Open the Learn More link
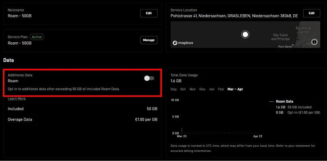327x161 pixels. (x=17, y=99)
